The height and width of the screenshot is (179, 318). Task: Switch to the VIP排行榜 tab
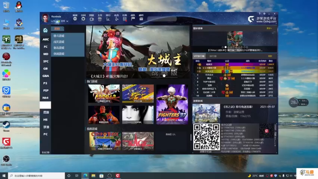(x=199, y=56)
